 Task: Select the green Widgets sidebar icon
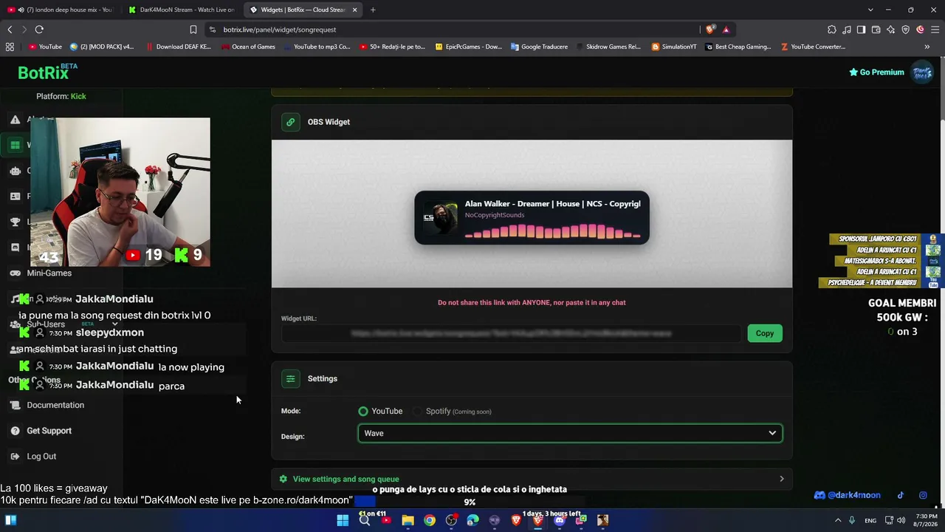15,145
